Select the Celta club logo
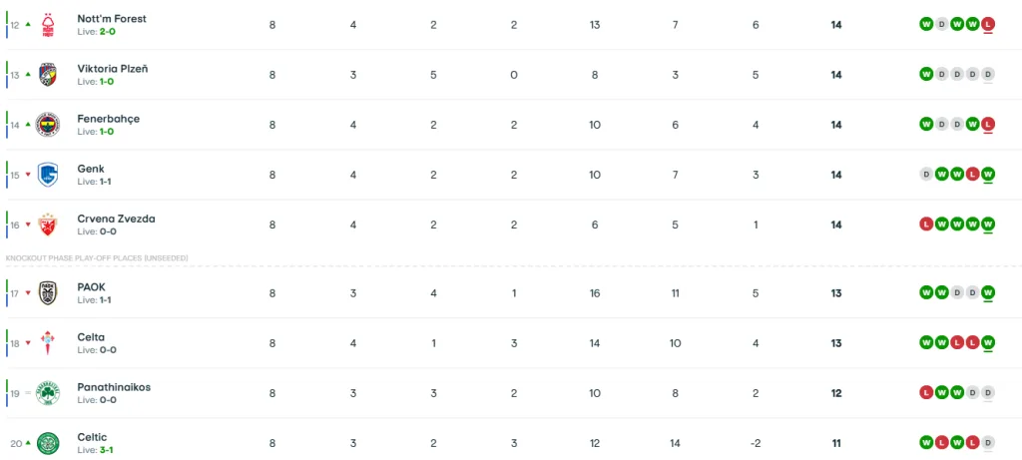1022x460 pixels. [x=48, y=343]
